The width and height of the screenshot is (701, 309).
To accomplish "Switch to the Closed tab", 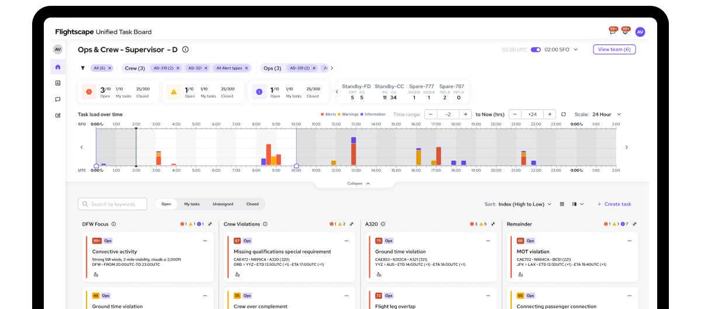I will pos(252,204).
